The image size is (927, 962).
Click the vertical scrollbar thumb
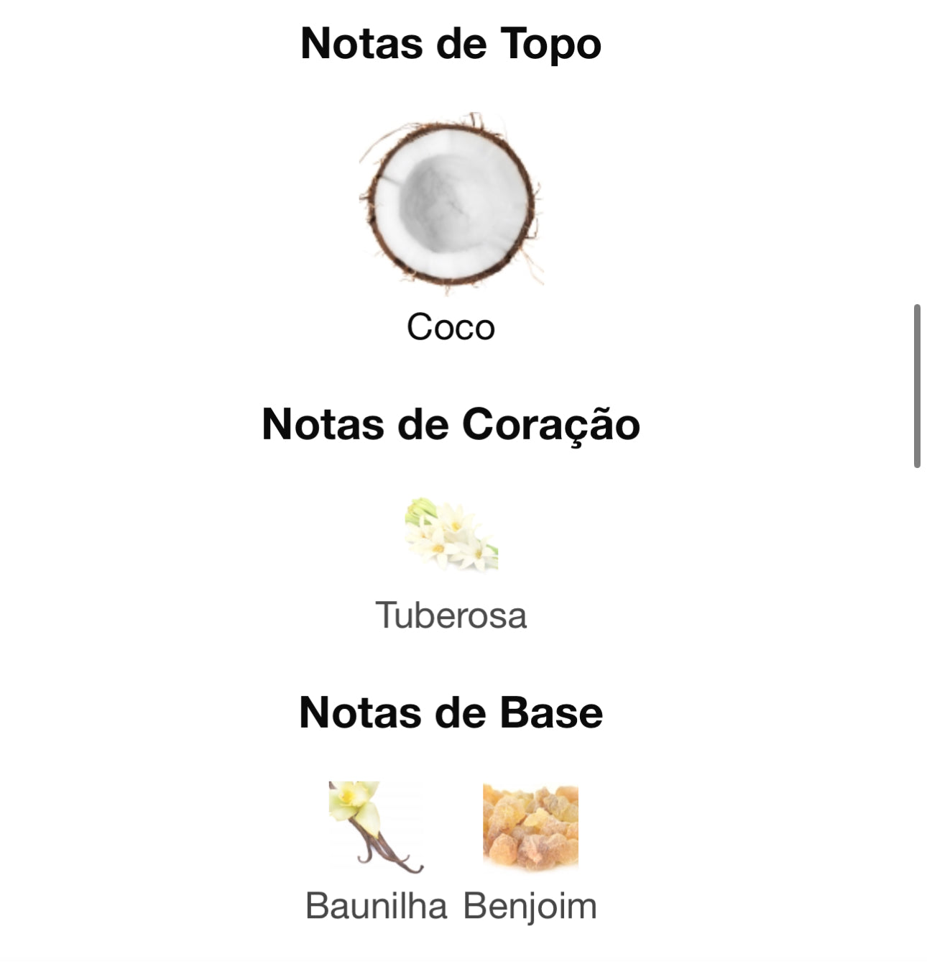point(917,386)
